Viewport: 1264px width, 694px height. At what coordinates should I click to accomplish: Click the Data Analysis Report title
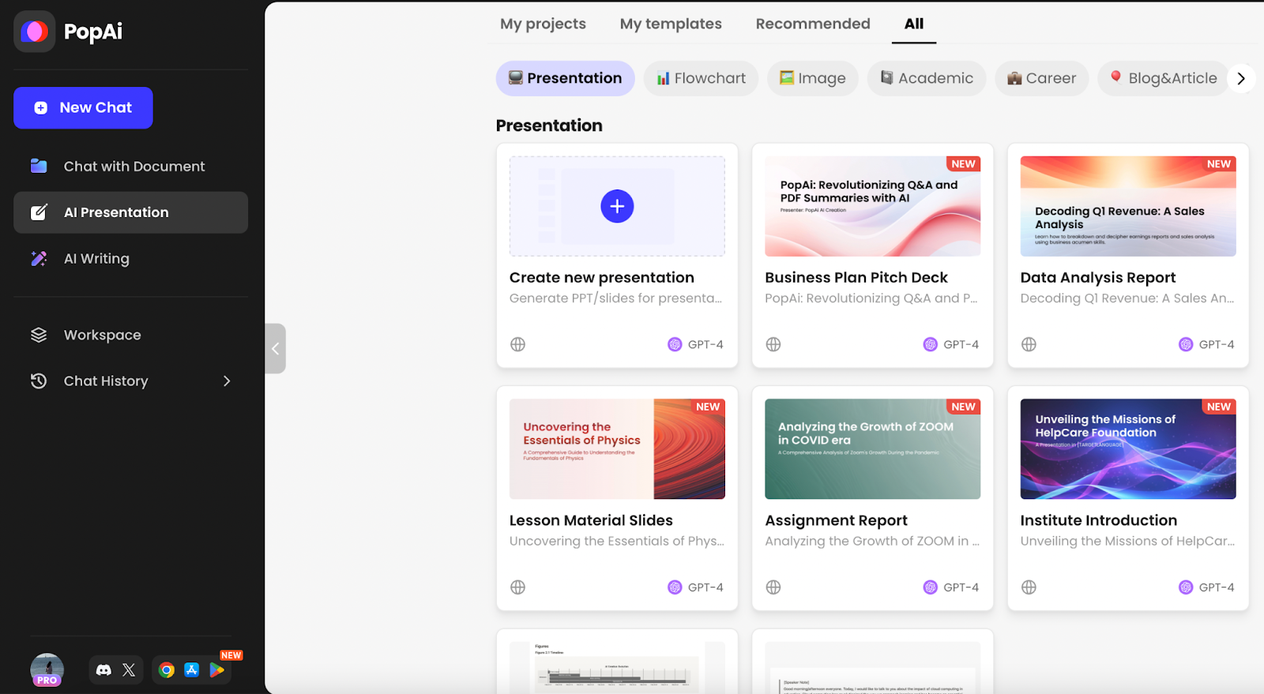coord(1098,277)
